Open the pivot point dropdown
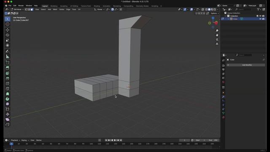Image resolution: width=270 pixels, height=152 pixels. tap(108, 9)
